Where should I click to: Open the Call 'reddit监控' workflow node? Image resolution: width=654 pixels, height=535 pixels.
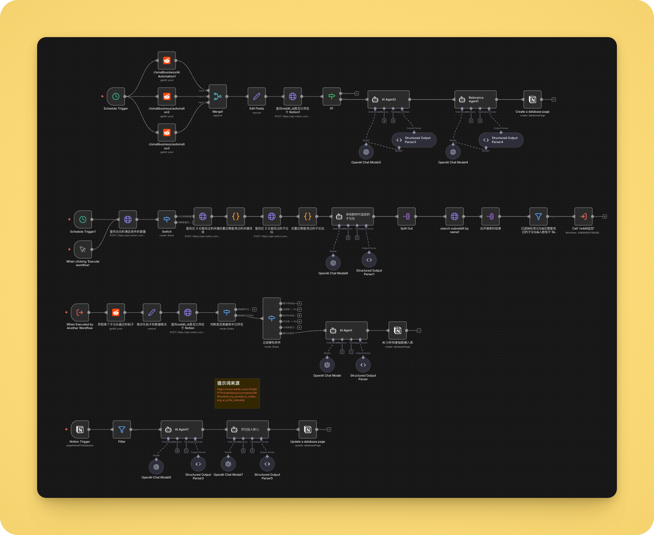(583, 217)
